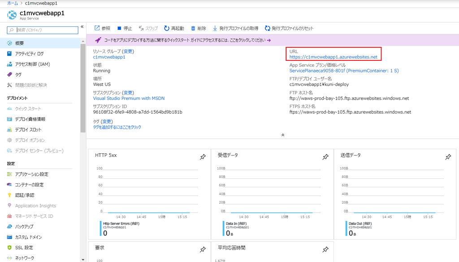Pin the HTTP 5xx chart
This screenshot has width=459, height=262.
click(x=203, y=157)
